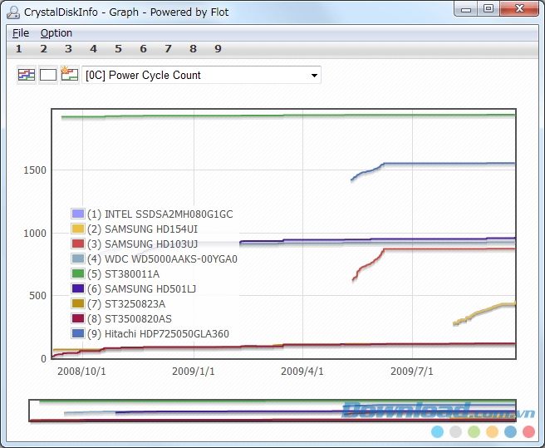Viewport: 545px width, 448px height.
Task: Click the show-all-disks colored lines icon
Action: click(x=27, y=75)
